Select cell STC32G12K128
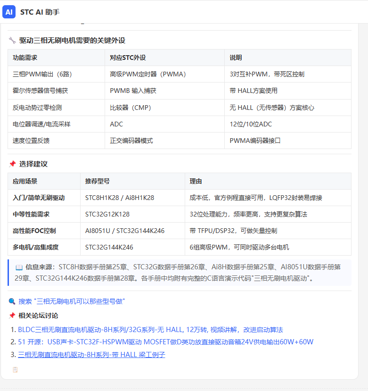This screenshot has width=368, height=391. [132, 214]
